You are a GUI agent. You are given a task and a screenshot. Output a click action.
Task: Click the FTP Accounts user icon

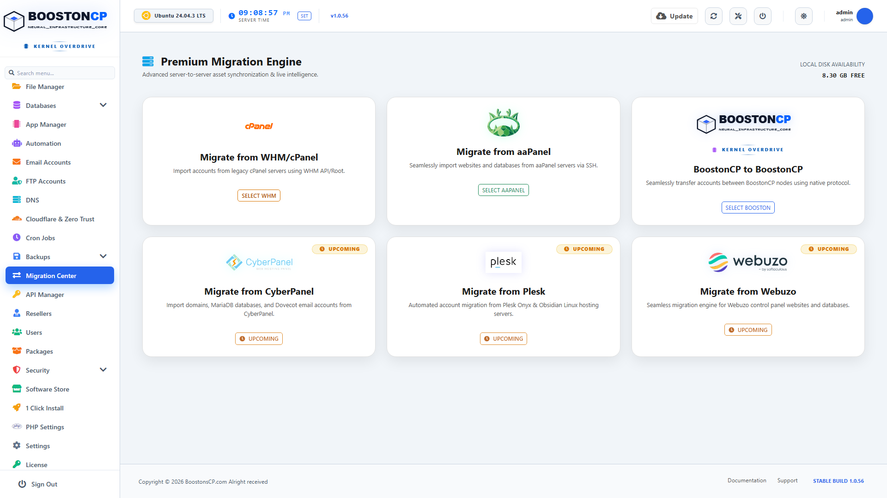point(17,181)
